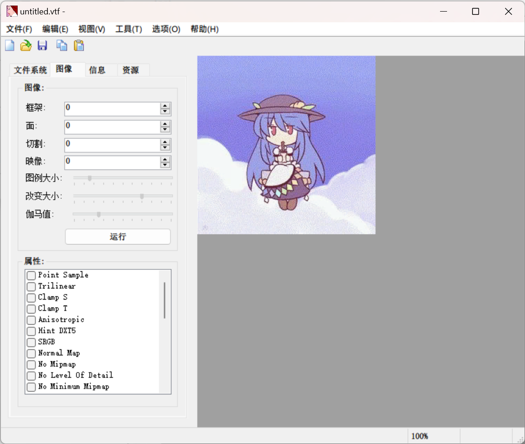This screenshot has width=525, height=444.
Task: Click the 映像 value field
Action: point(112,163)
